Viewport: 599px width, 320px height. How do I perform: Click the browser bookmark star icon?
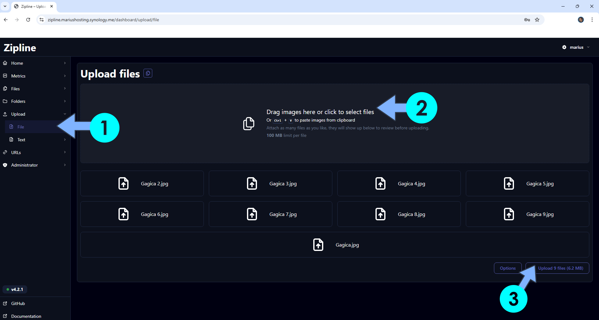537,20
